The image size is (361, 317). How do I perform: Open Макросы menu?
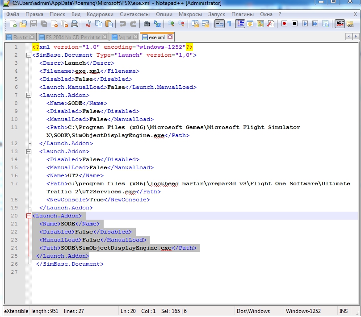tap(190, 14)
